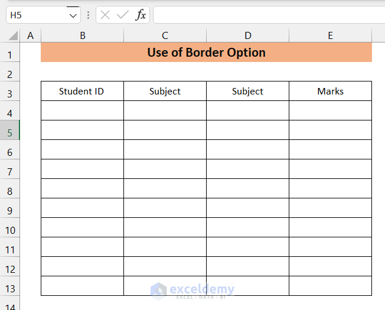This screenshot has width=385, height=310.
Task: Select column A header
Action: click(x=31, y=35)
